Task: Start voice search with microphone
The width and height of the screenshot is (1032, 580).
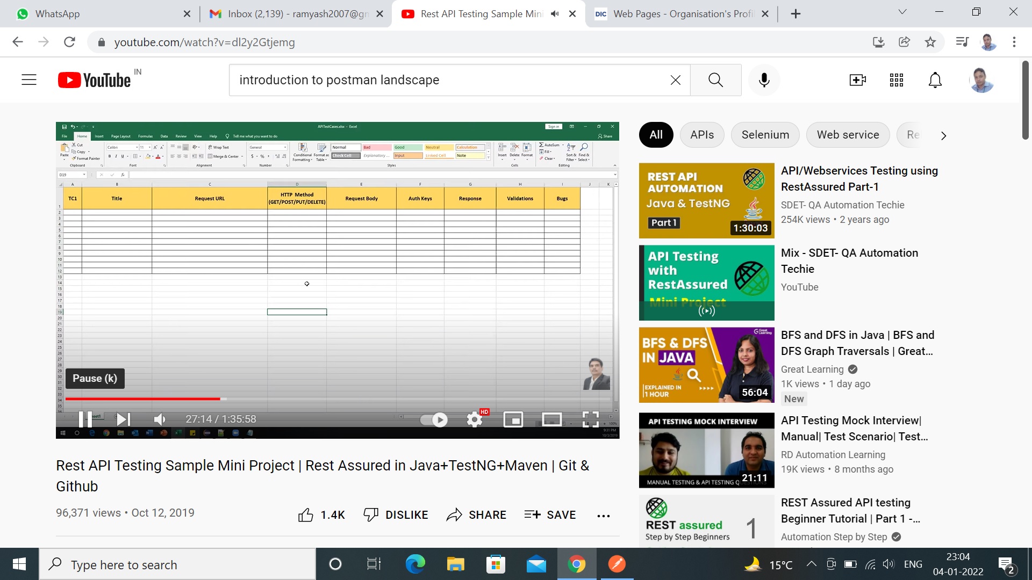Action: coord(764,80)
